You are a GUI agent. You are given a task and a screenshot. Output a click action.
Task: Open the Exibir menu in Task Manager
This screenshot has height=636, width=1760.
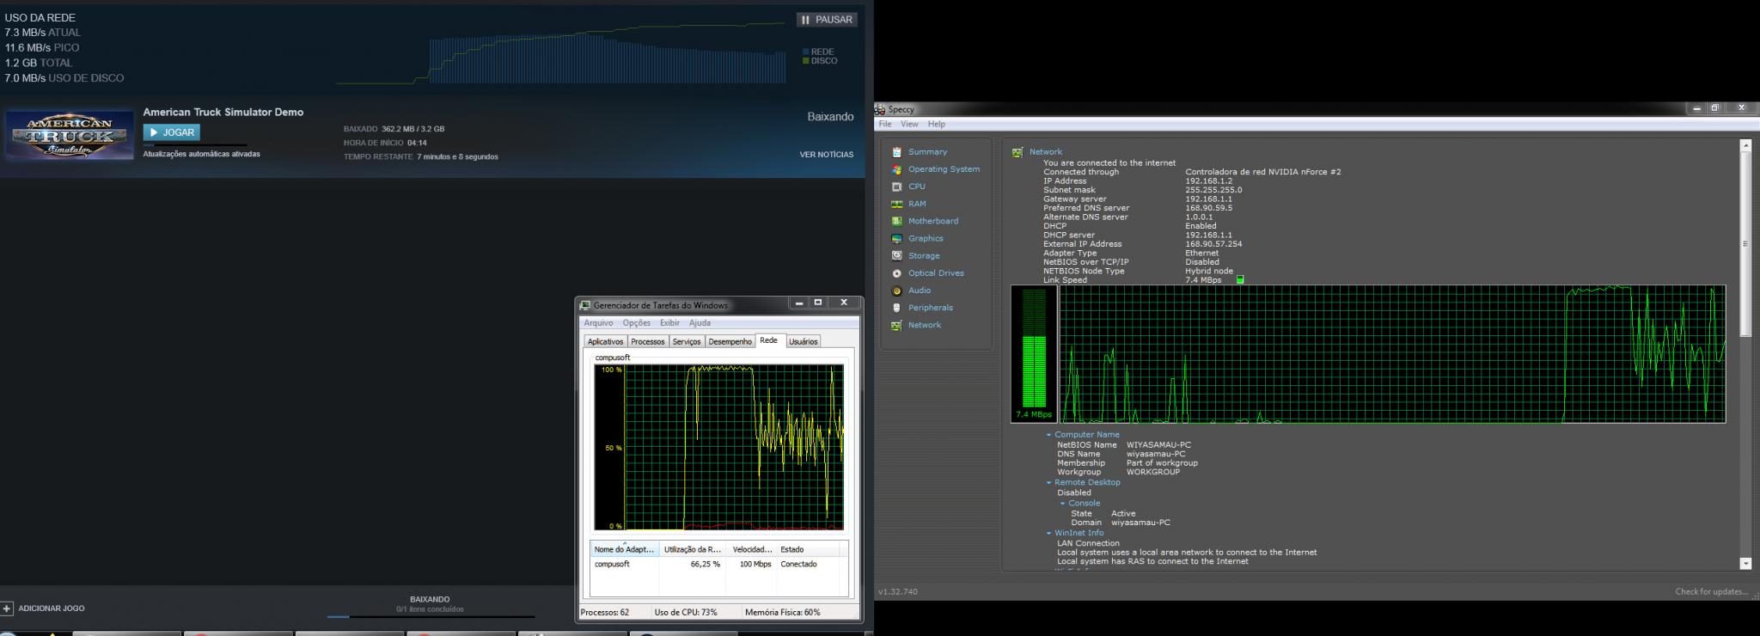point(669,323)
